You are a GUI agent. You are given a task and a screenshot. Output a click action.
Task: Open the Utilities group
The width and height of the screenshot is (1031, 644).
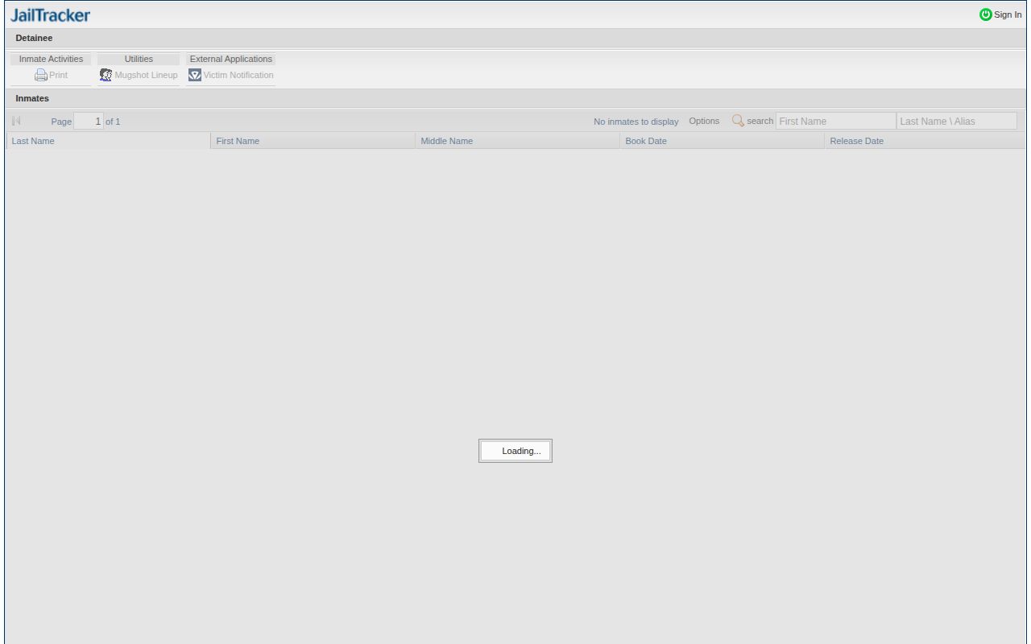(139, 59)
